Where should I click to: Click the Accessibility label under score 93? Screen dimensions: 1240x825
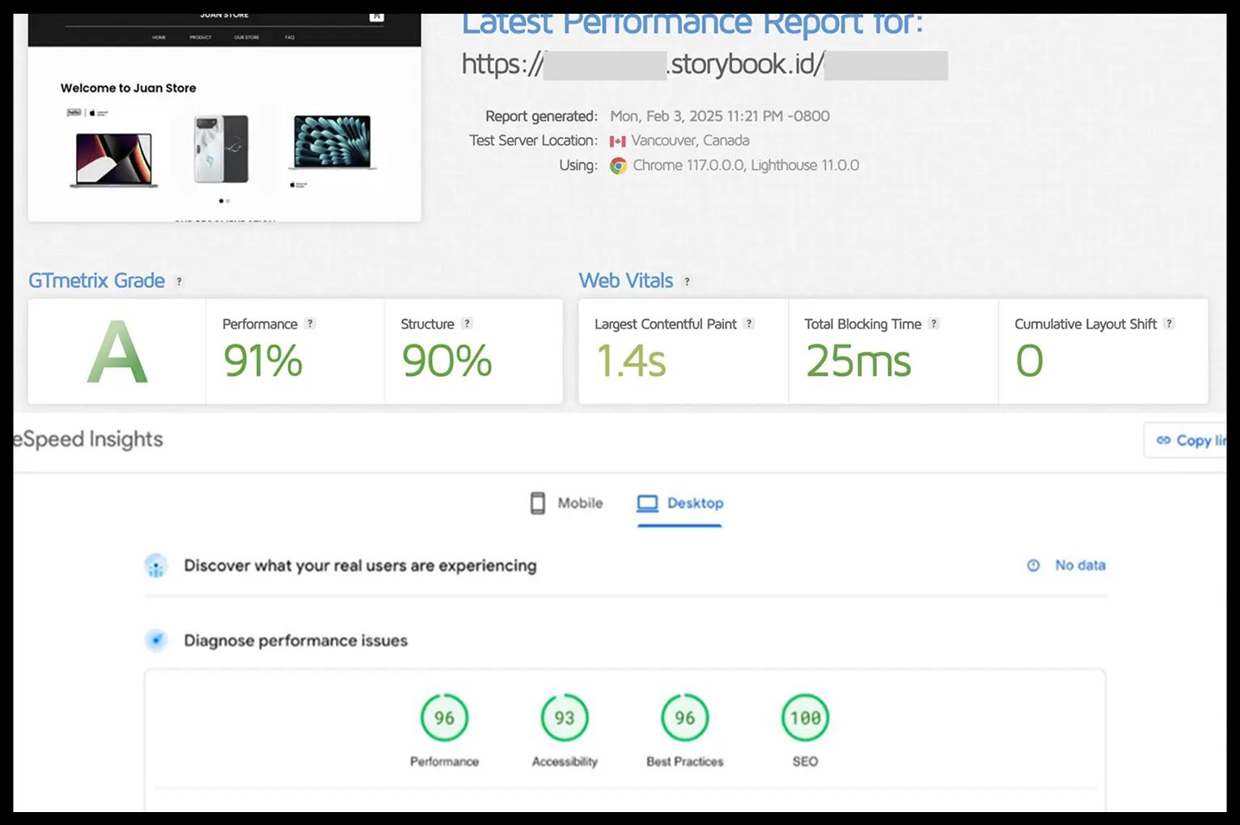pyautogui.click(x=565, y=762)
